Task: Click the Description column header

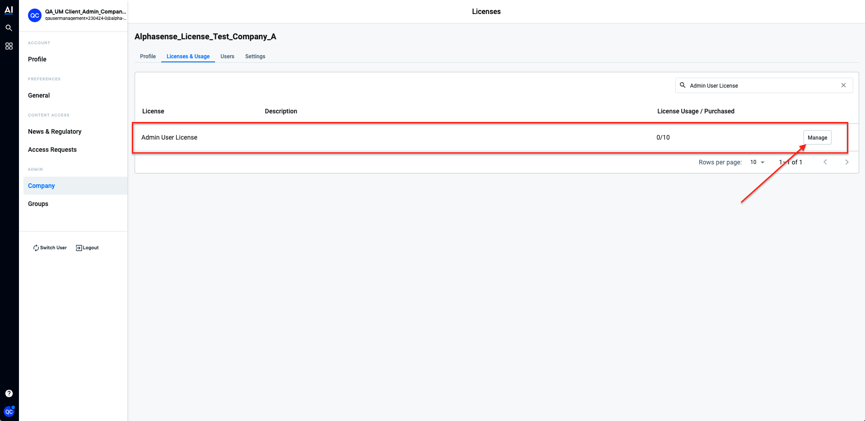Action: 281,111
